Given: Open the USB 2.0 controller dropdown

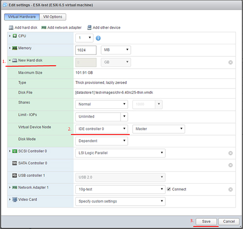Looking at the screenshot, I should point(121,177).
